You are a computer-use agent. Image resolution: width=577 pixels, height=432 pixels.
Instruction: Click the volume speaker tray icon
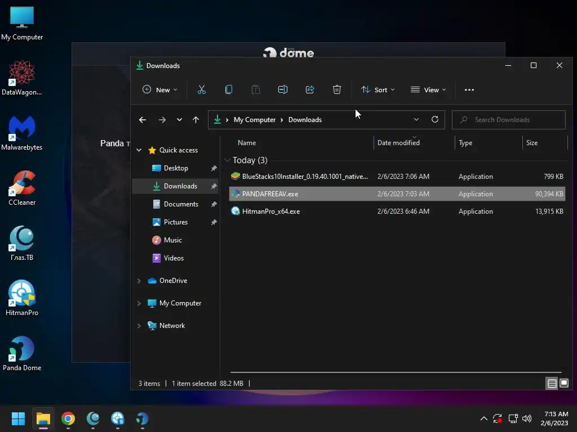tap(527, 418)
